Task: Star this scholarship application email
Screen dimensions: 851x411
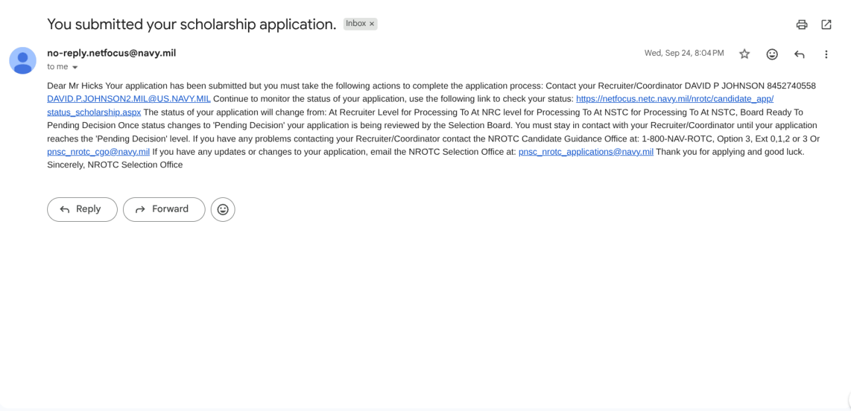Action: [x=745, y=54]
